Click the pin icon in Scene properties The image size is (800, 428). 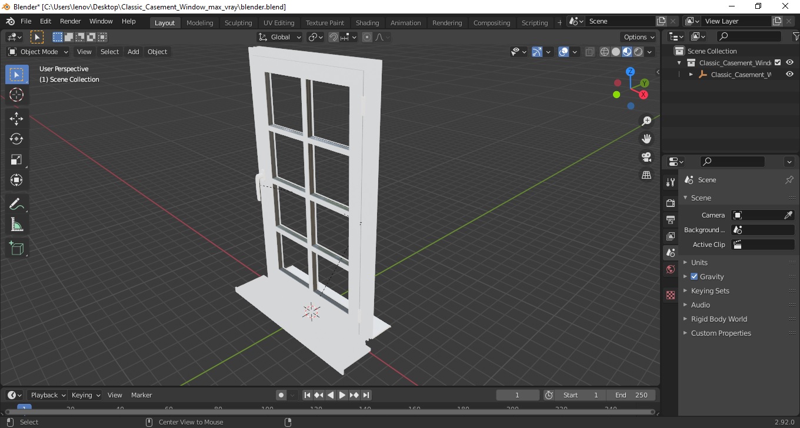click(x=789, y=180)
